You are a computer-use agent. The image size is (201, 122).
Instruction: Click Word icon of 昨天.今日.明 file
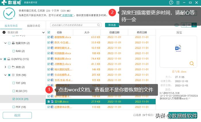[x=52, y=42]
